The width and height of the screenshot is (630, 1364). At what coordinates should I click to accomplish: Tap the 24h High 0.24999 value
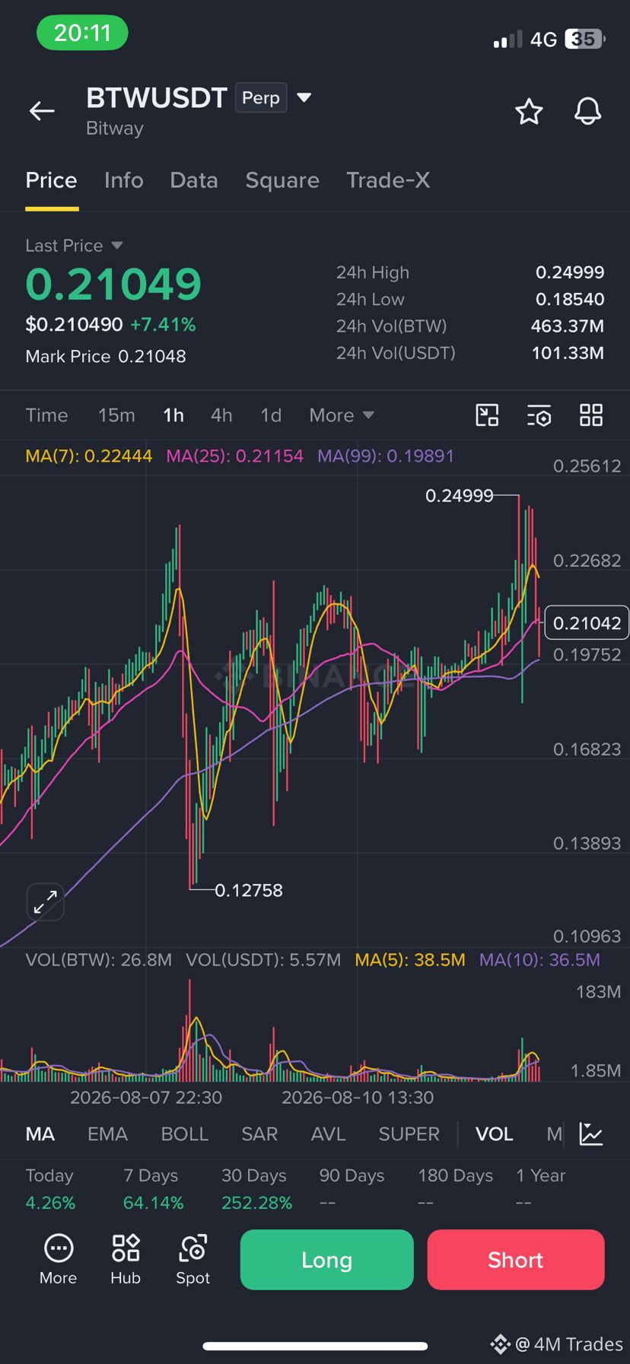[570, 272]
